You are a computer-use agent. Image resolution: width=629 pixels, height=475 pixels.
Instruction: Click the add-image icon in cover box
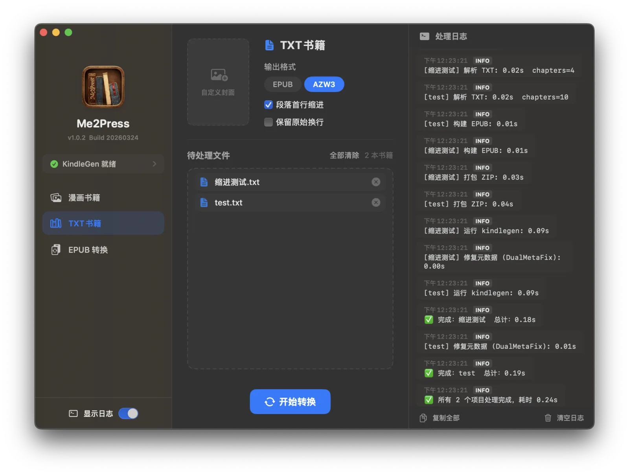point(219,75)
